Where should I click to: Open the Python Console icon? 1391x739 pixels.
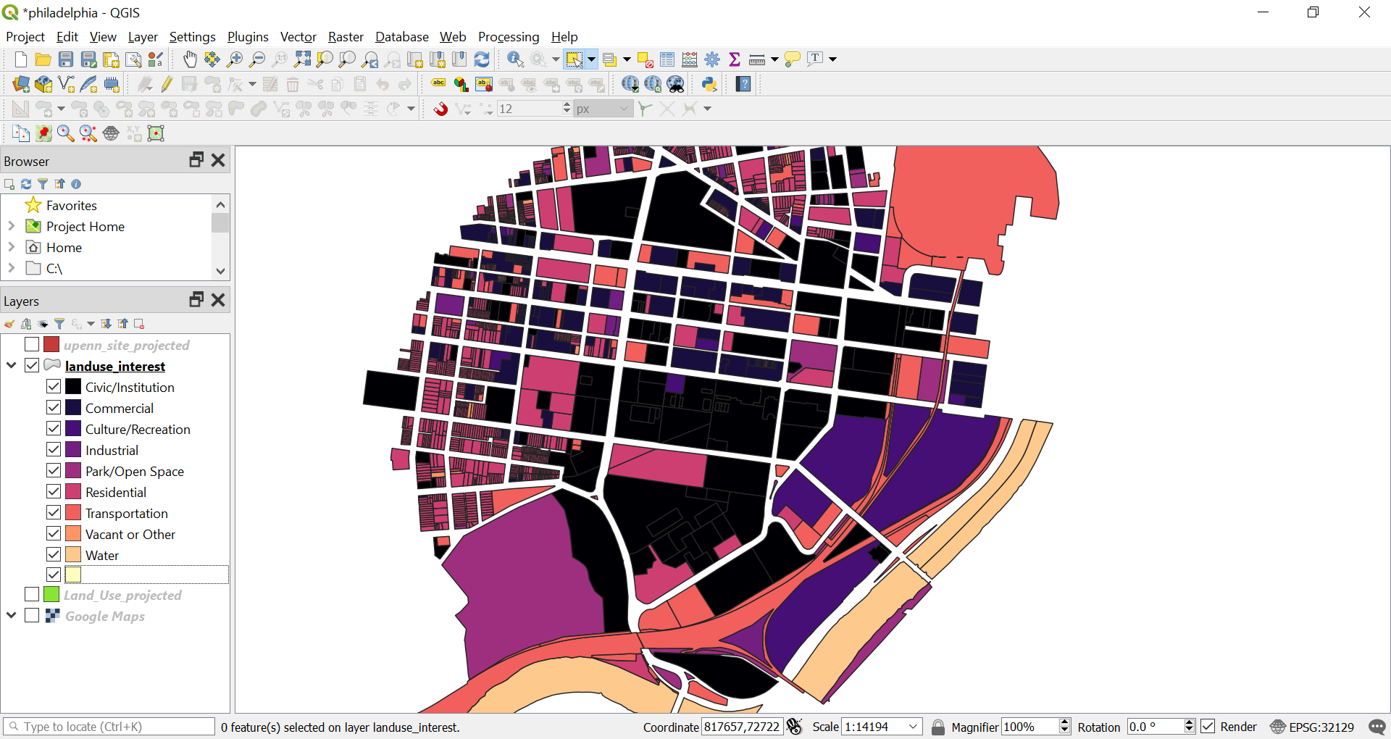709,84
